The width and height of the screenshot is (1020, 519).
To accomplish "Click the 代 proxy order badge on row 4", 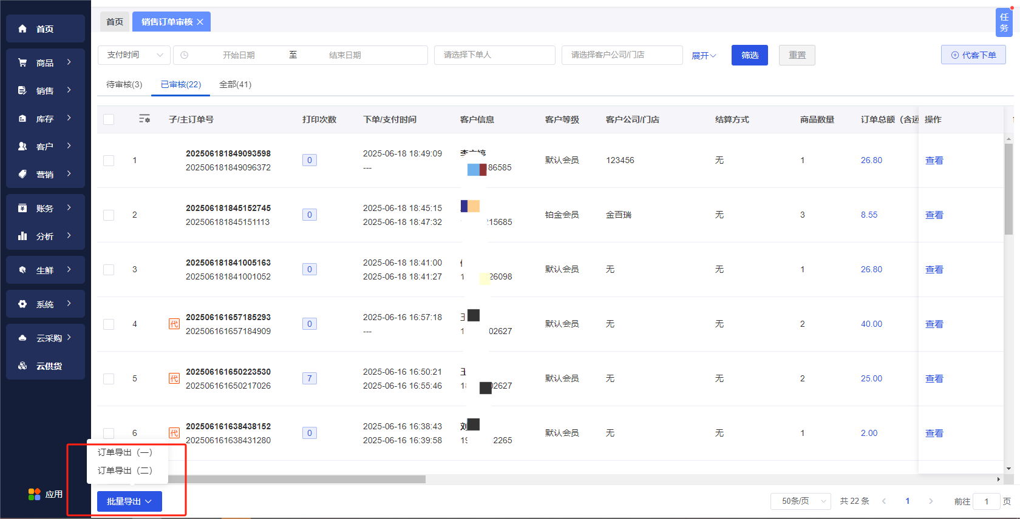I will (174, 324).
